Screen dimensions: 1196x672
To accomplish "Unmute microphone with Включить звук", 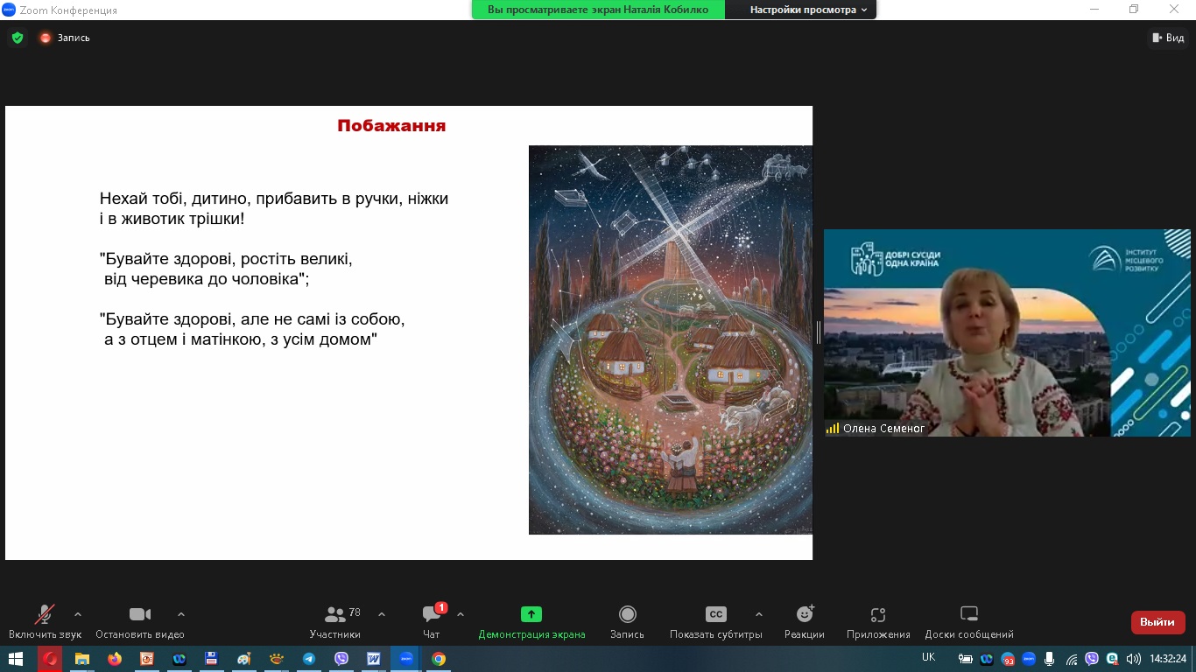I will pyautogui.click(x=45, y=615).
